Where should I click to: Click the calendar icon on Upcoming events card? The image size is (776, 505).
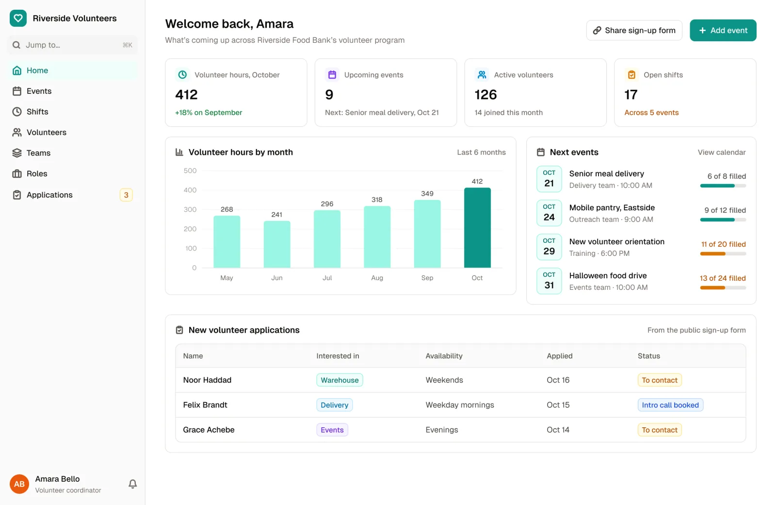(x=332, y=75)
